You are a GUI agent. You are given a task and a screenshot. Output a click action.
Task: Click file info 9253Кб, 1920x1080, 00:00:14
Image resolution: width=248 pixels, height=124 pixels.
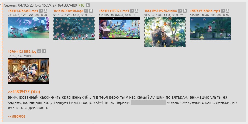click(x=73, y=15)
